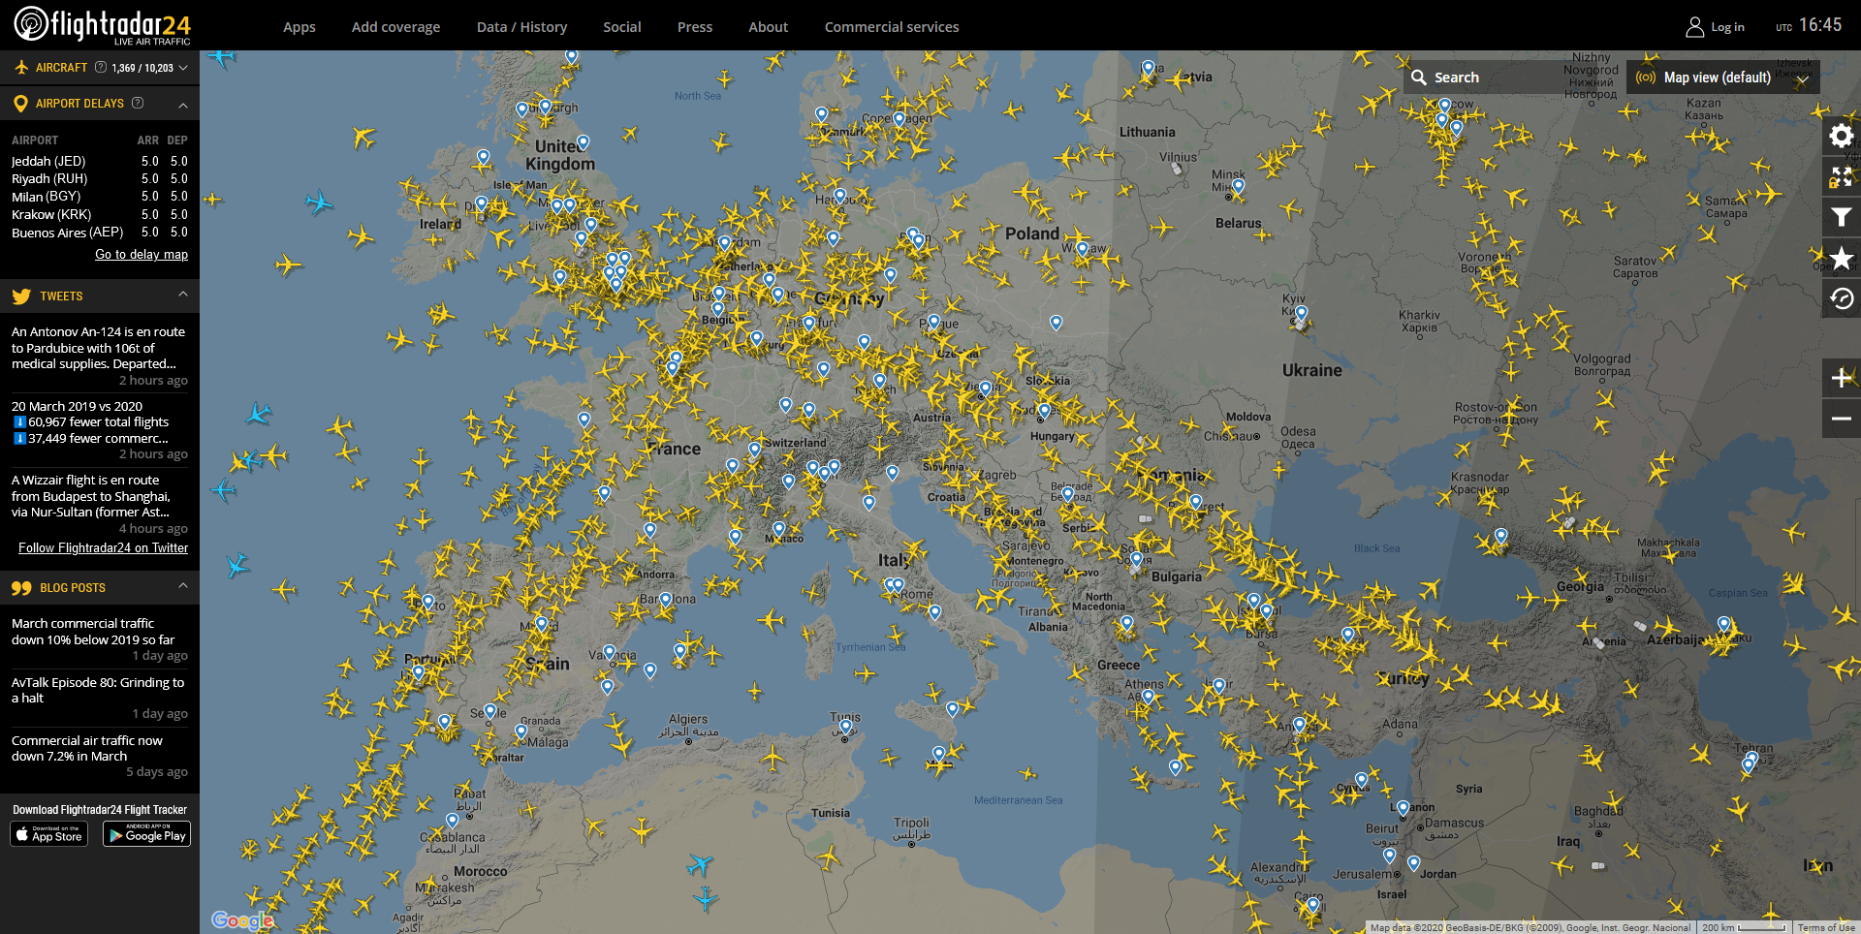Open Go to delay map link
This screenshot has height=934, width=1861.
point(142,255)
